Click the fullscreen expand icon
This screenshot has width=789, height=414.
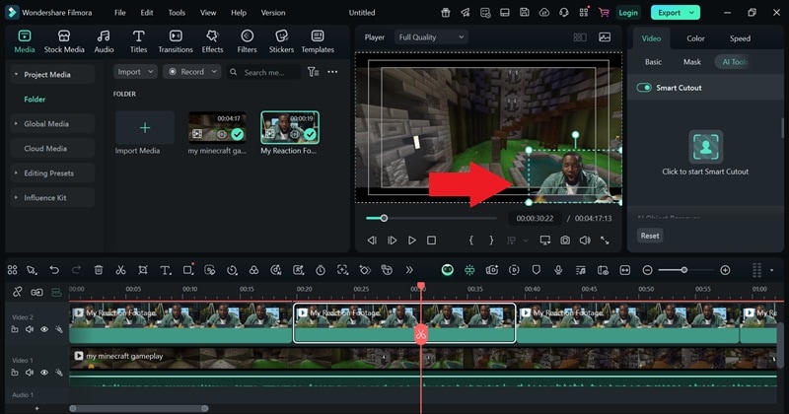605,241
